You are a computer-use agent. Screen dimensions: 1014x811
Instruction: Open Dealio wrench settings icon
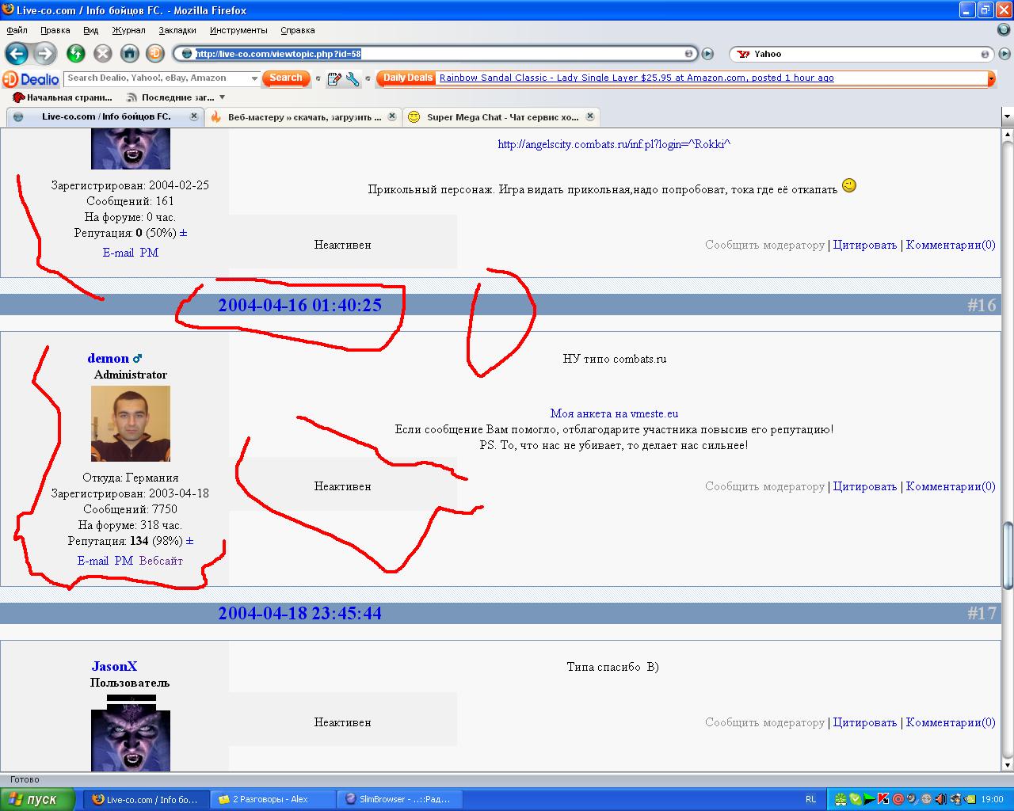point(353,78)
